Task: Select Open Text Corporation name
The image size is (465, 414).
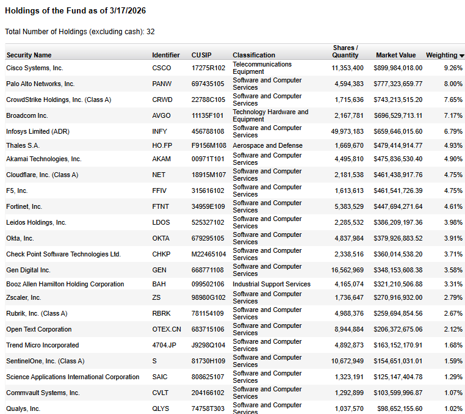Action: [x=39, y=329]
